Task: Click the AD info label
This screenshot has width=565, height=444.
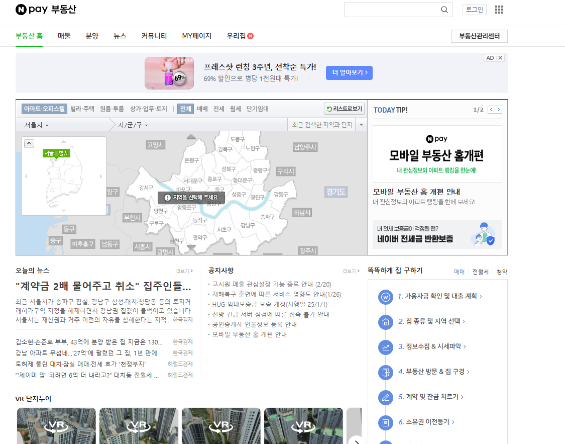Action: coord(490,58)
